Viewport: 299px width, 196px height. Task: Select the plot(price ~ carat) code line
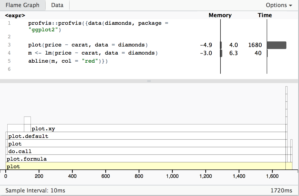point(88,45)
